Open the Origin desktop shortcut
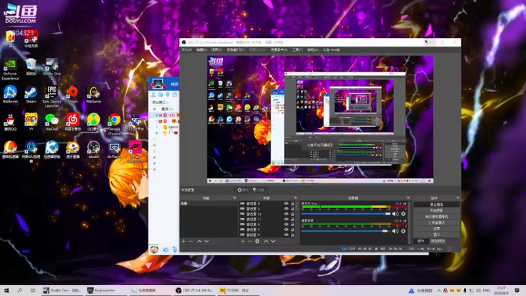The height and width of the screenshot is (296, 526). [72, 94]
